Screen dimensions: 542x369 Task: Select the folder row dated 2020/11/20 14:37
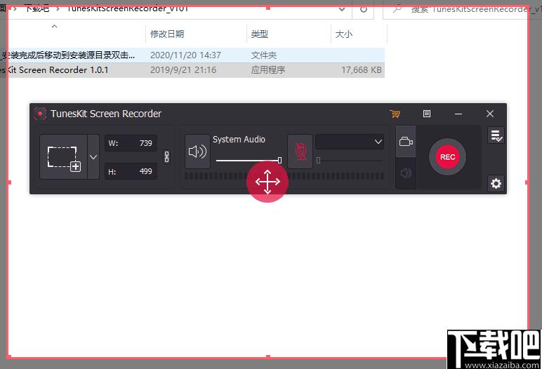point(192,55)
